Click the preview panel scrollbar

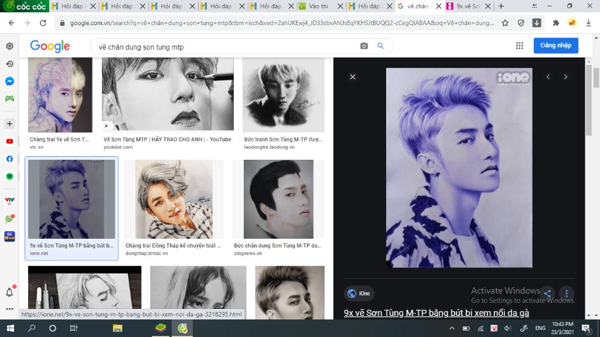[588, 101]
